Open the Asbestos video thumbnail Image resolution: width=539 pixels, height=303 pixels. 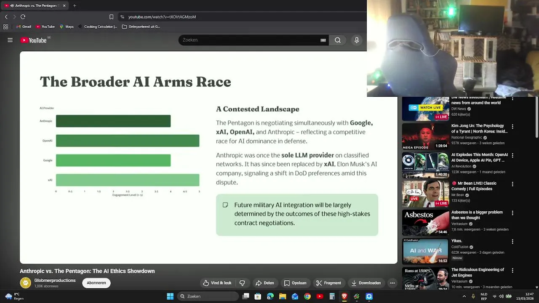(425, 223)
